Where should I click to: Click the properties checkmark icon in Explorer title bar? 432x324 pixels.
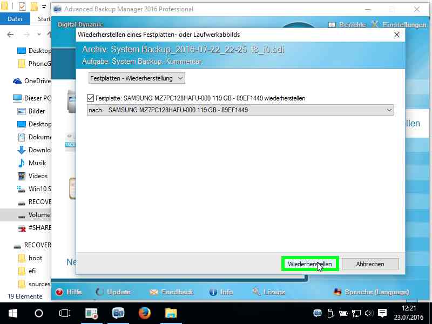(22, 6)
